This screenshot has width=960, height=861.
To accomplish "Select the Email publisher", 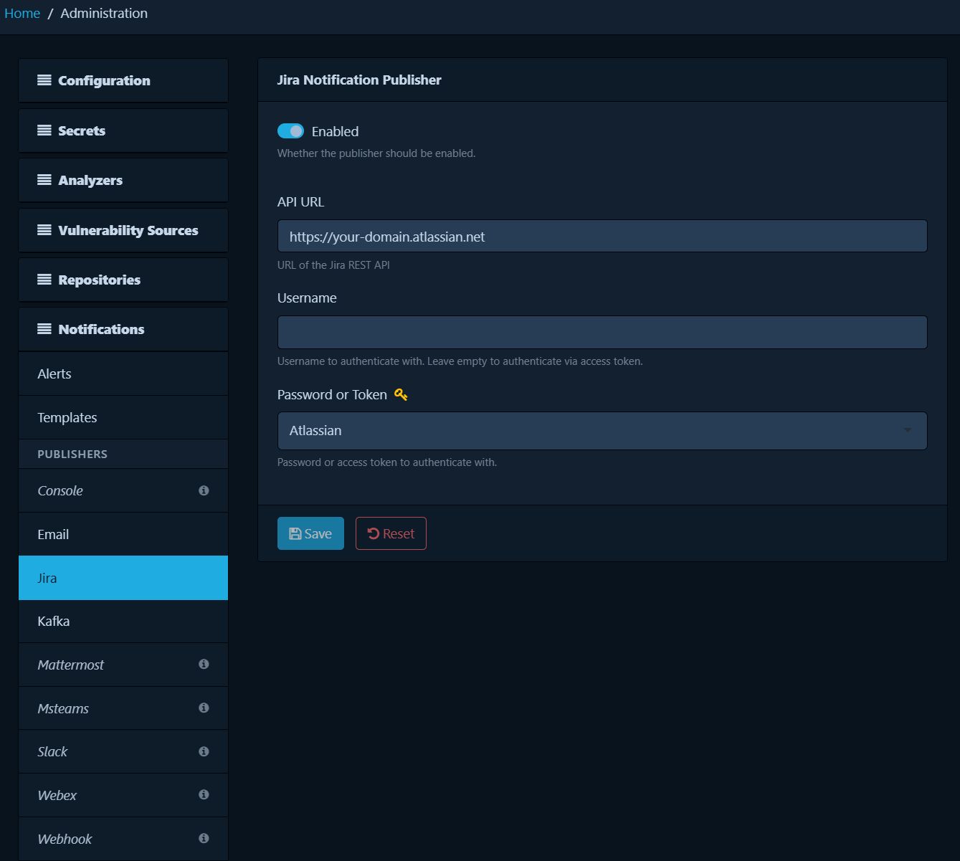I will pyautogui.click(x=123, y=534).
